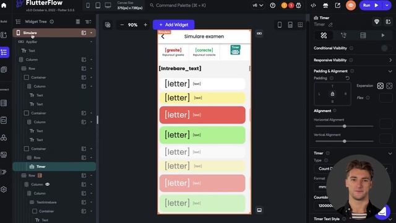Select desktop canvas size in top bar

coord(108,6)
